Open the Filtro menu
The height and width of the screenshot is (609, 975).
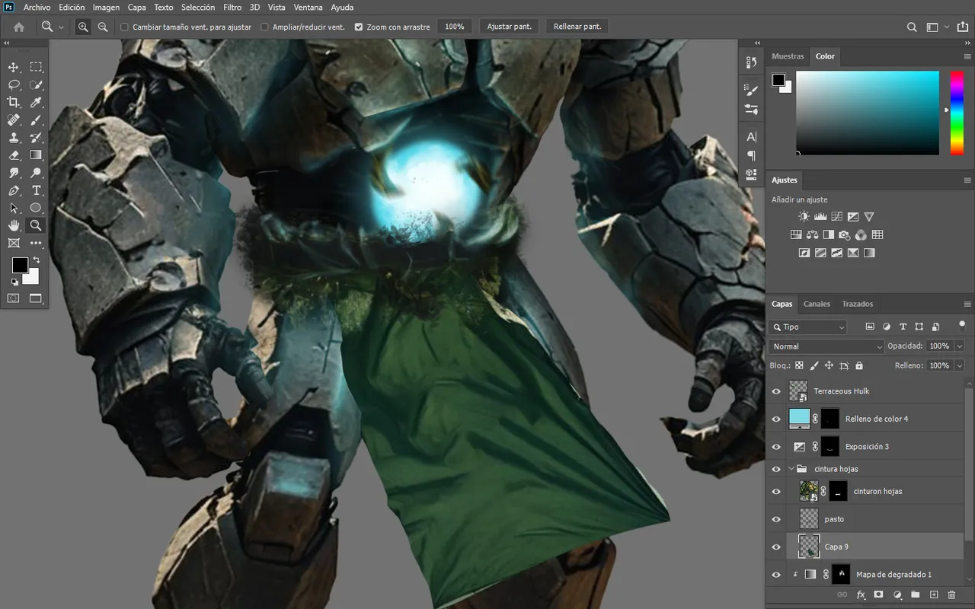[x=232, y=7]
